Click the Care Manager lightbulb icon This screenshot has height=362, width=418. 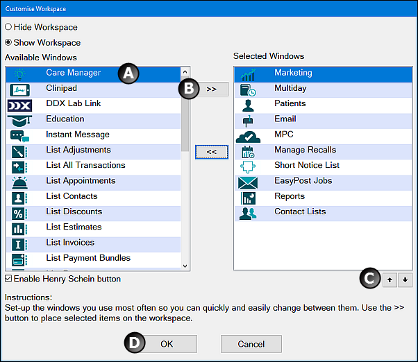(x=19, y=74)
